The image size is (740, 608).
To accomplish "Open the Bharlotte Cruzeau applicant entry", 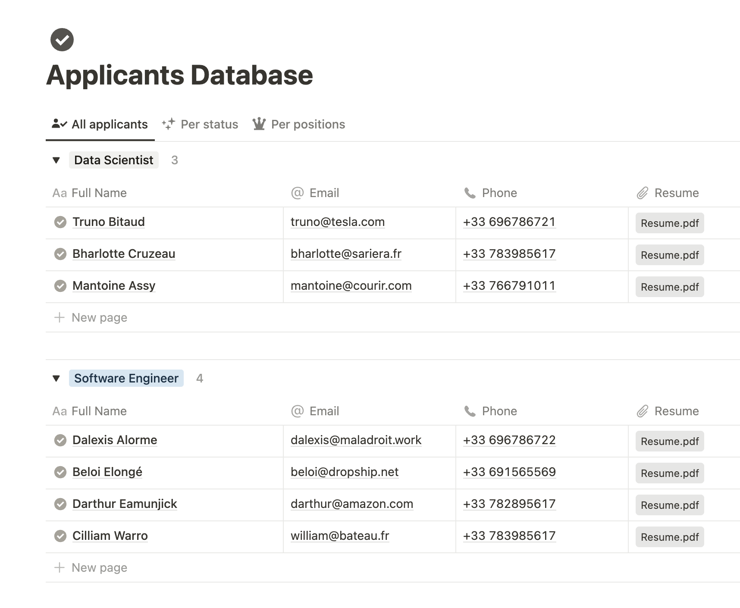I will pyautogui.click(x=124, y=254).
